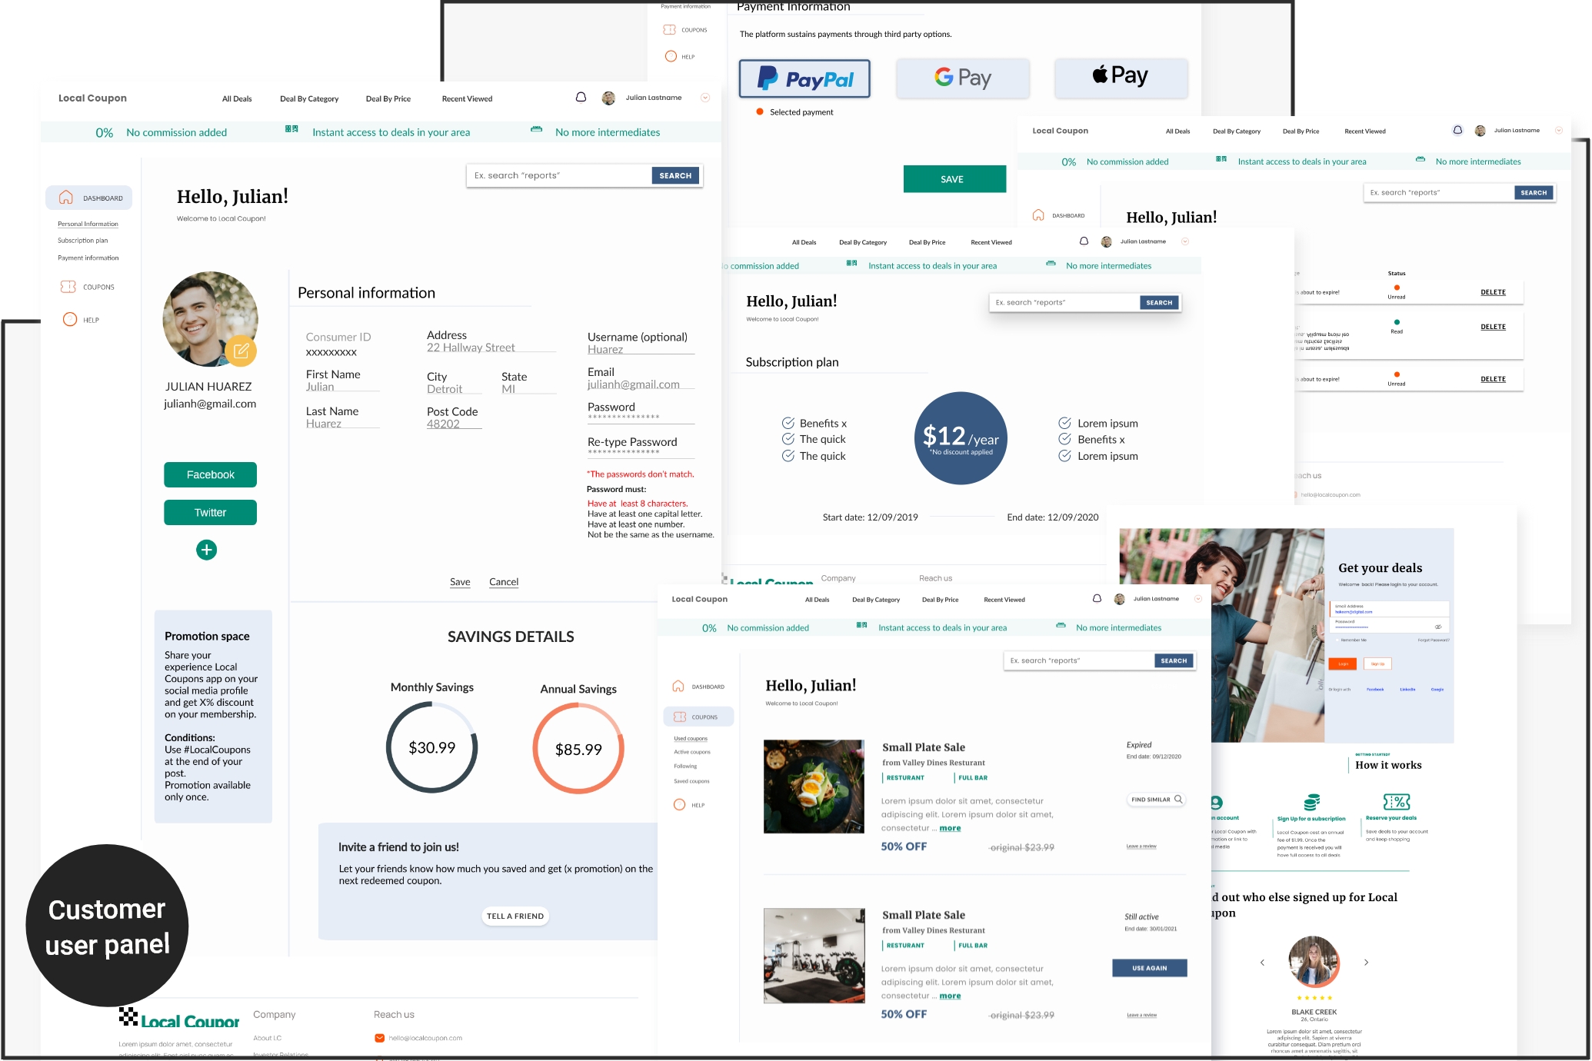Expand the lorem ipsum 'more' link of expired coupon
This screenshot has height=1061, width=1592.
(x=950, y=828)
